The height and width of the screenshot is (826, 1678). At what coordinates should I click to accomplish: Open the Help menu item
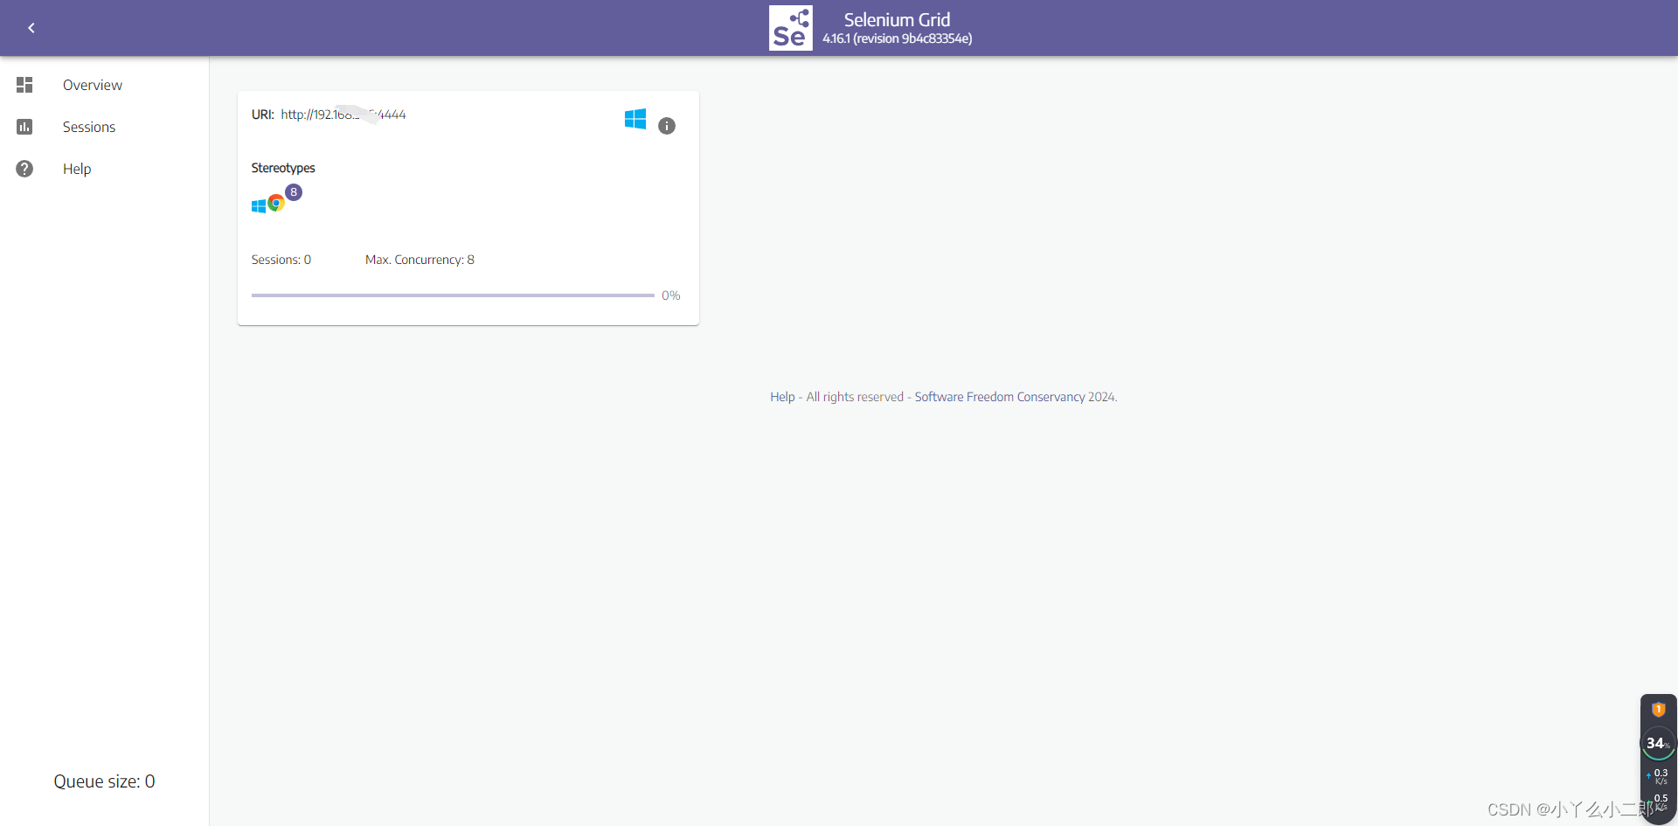[77, 169]
